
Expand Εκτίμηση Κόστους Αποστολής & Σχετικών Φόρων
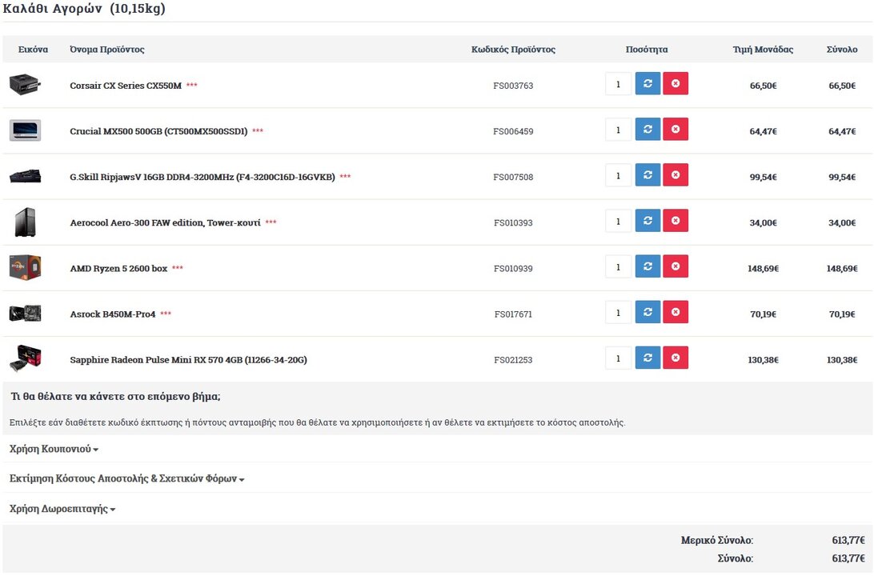pyautogui.click(x=127, y=478)
